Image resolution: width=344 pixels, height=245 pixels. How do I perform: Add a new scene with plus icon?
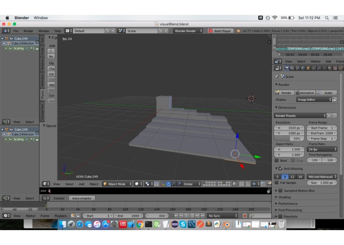(161, 31)
